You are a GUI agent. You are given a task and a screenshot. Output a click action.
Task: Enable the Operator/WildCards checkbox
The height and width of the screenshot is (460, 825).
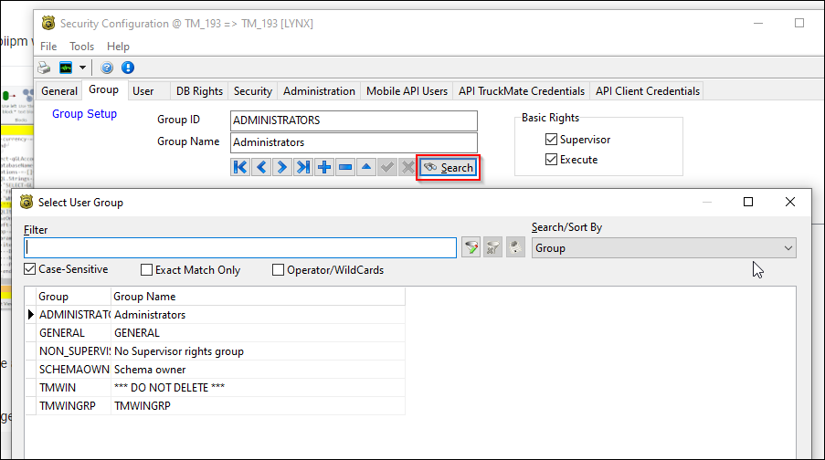coord(278,269)
